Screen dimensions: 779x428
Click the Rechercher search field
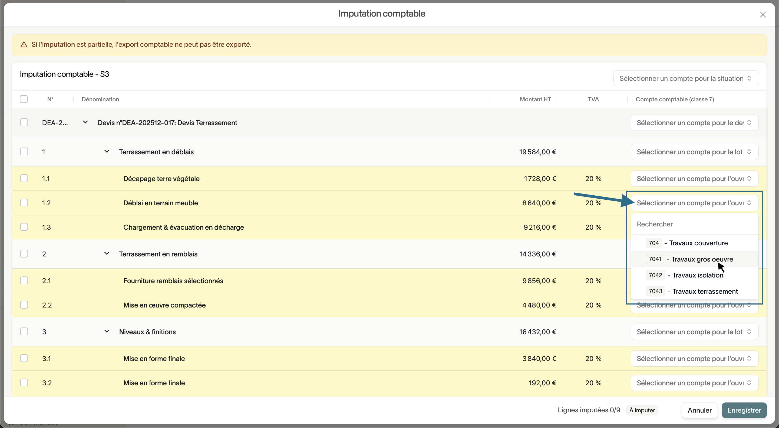pos(694,224)
